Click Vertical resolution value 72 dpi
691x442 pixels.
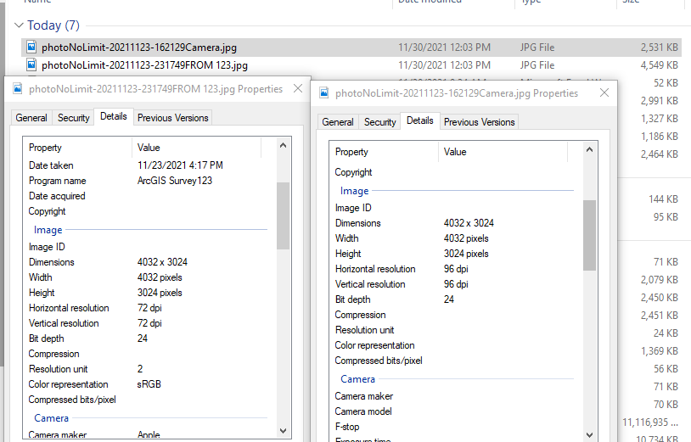point(149,323)
